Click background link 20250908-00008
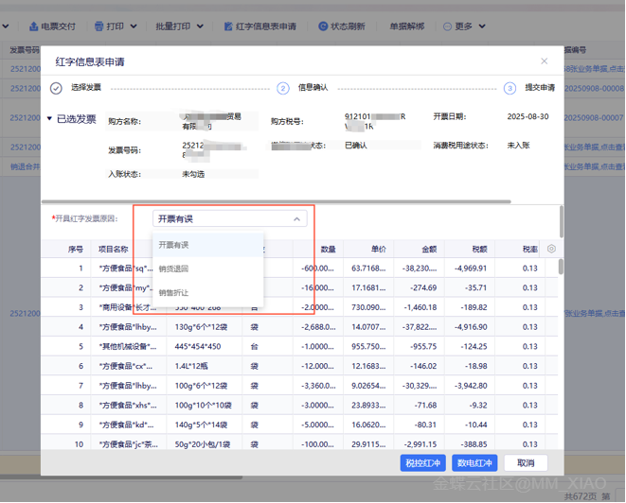 pos(594,88)
